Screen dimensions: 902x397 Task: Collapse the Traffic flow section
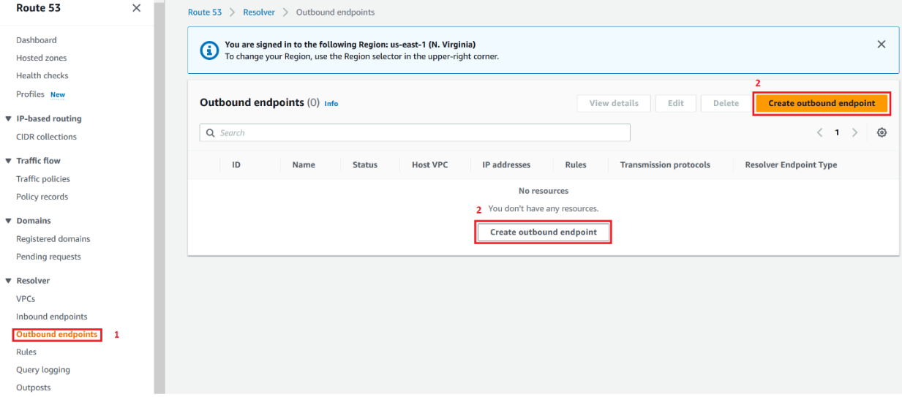[x=9, y=161]
